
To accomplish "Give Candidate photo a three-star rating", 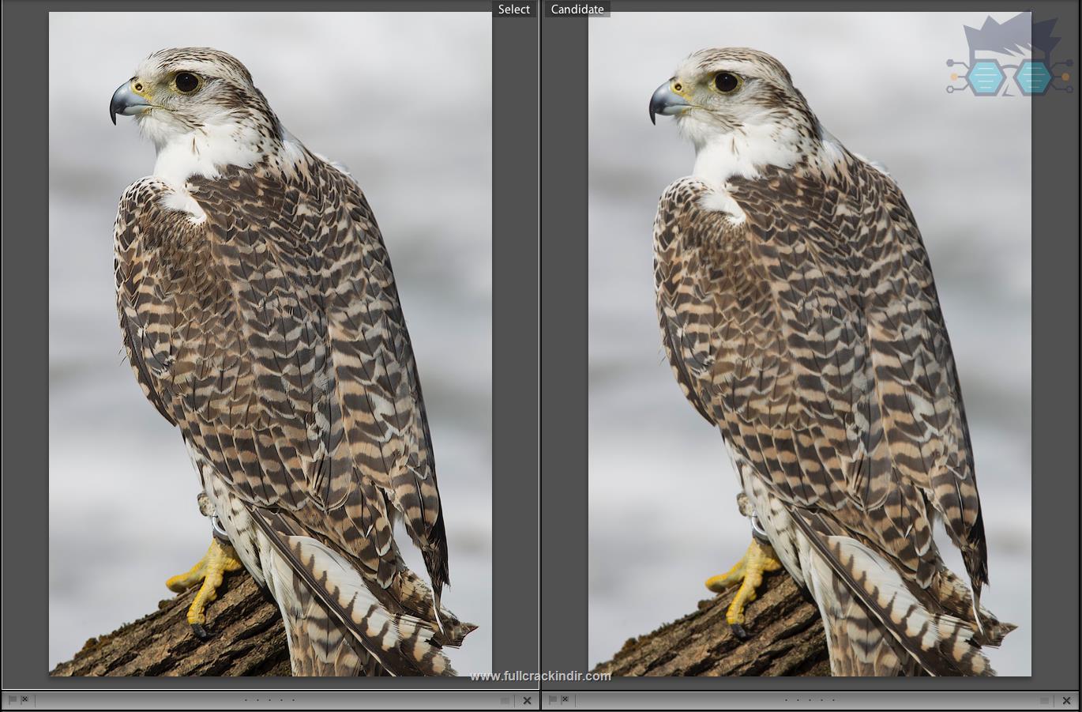I will [810, 700].
